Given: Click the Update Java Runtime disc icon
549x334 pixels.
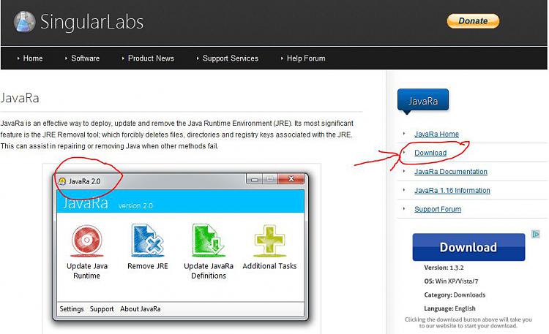Looking at the screenshot, I should 87,240.
